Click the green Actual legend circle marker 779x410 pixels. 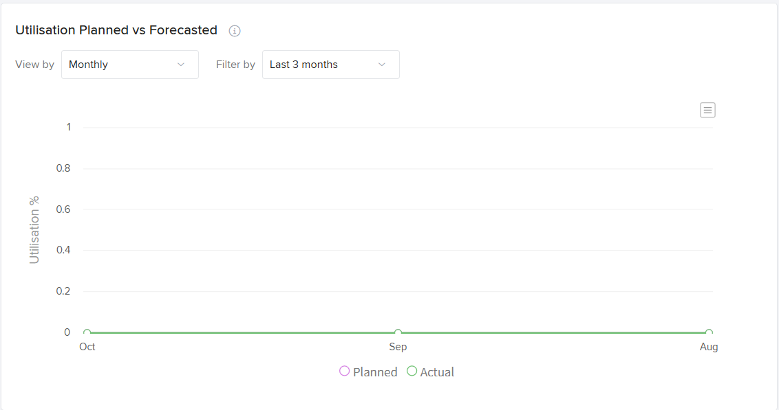pyautogui.click(x=412, y=372)
